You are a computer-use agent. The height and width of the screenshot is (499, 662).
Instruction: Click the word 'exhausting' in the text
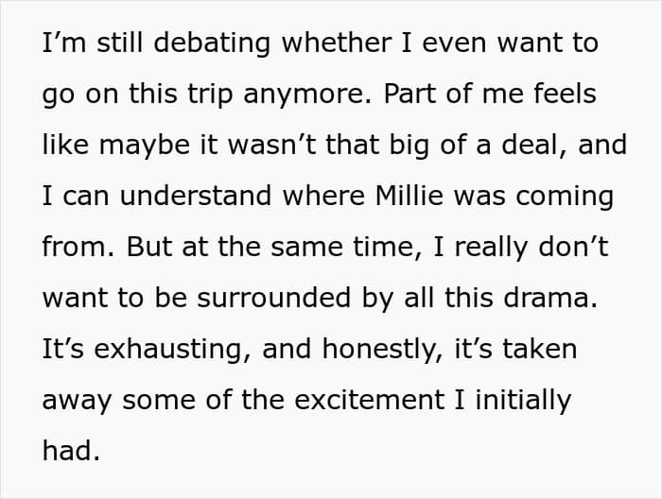click(167, 350)
